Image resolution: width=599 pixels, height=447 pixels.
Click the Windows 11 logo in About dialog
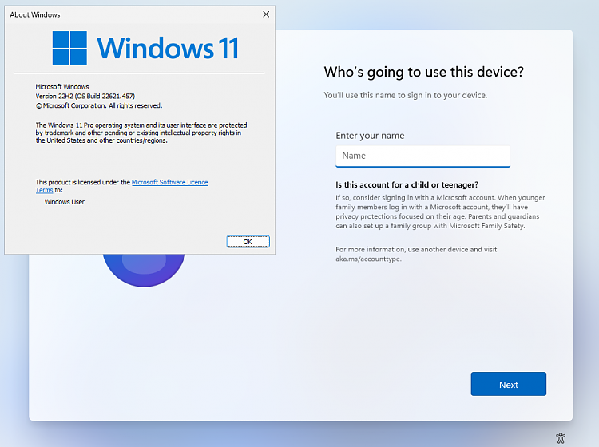click(x=145, y=49)
